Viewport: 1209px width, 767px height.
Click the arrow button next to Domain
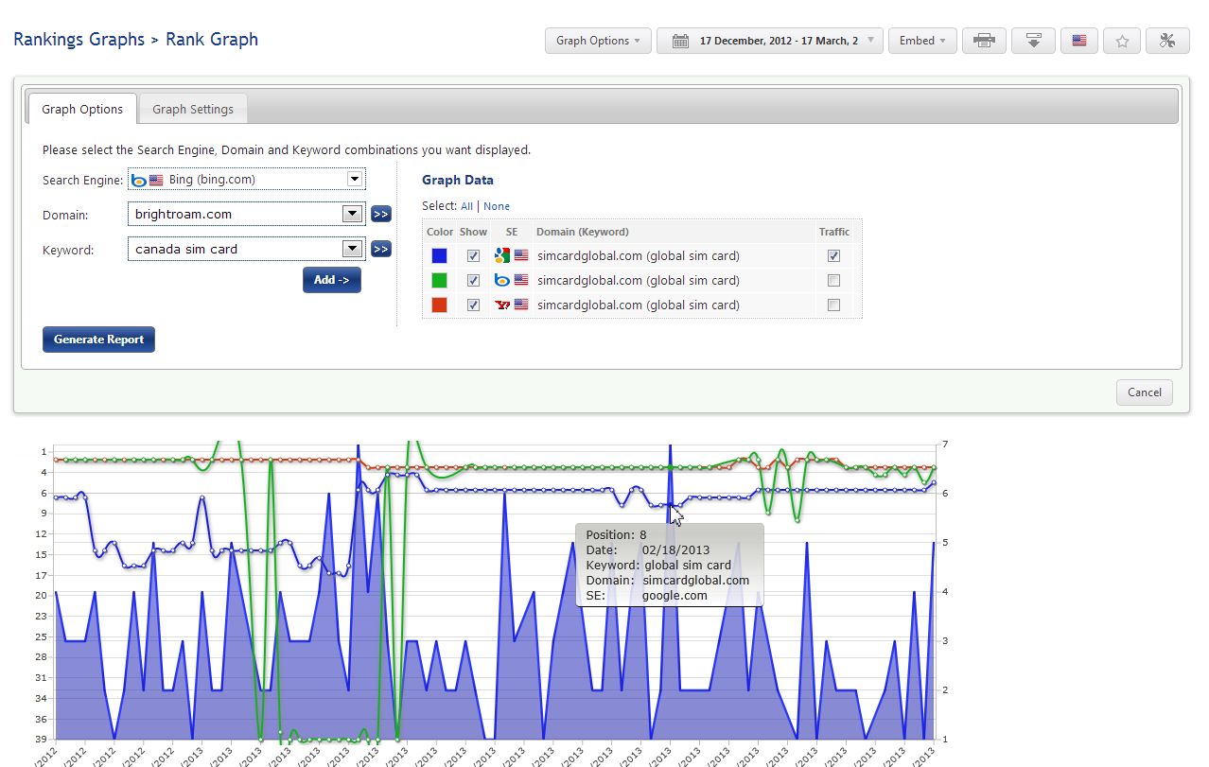(x=381, y=215)
